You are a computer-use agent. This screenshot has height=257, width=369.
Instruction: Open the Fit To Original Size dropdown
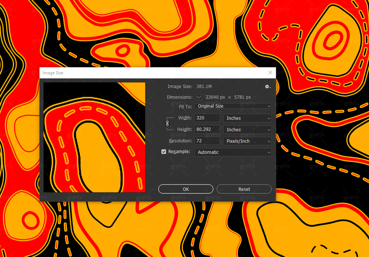233,106
